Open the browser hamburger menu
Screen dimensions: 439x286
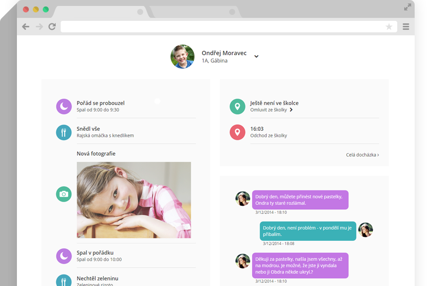pos(406,27)
